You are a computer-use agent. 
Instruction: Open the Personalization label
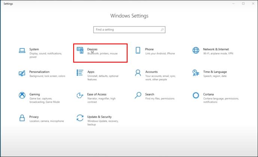point(39,72)
